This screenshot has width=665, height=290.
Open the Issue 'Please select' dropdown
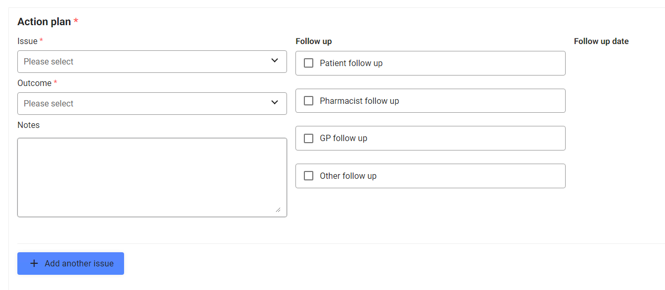pos(152,61)
